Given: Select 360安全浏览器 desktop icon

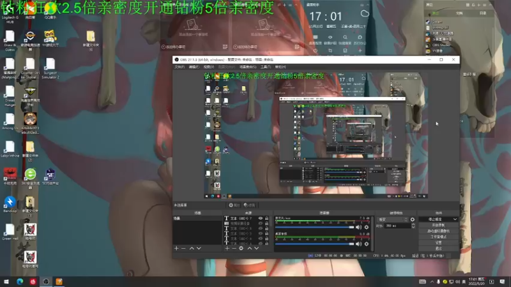Looking at the screenshot, I should 30,179.
